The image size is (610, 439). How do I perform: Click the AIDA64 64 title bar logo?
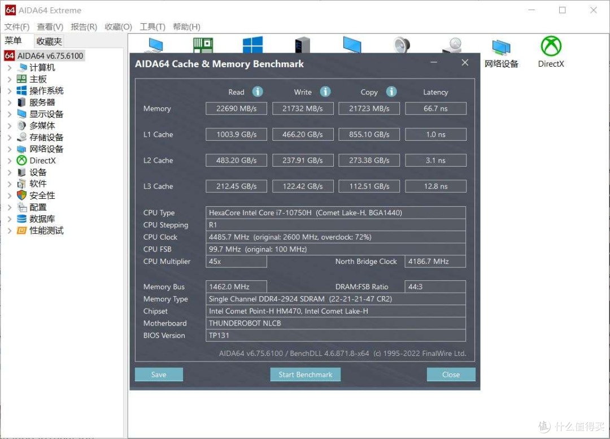pyautogui.click(x=11, y=10)
